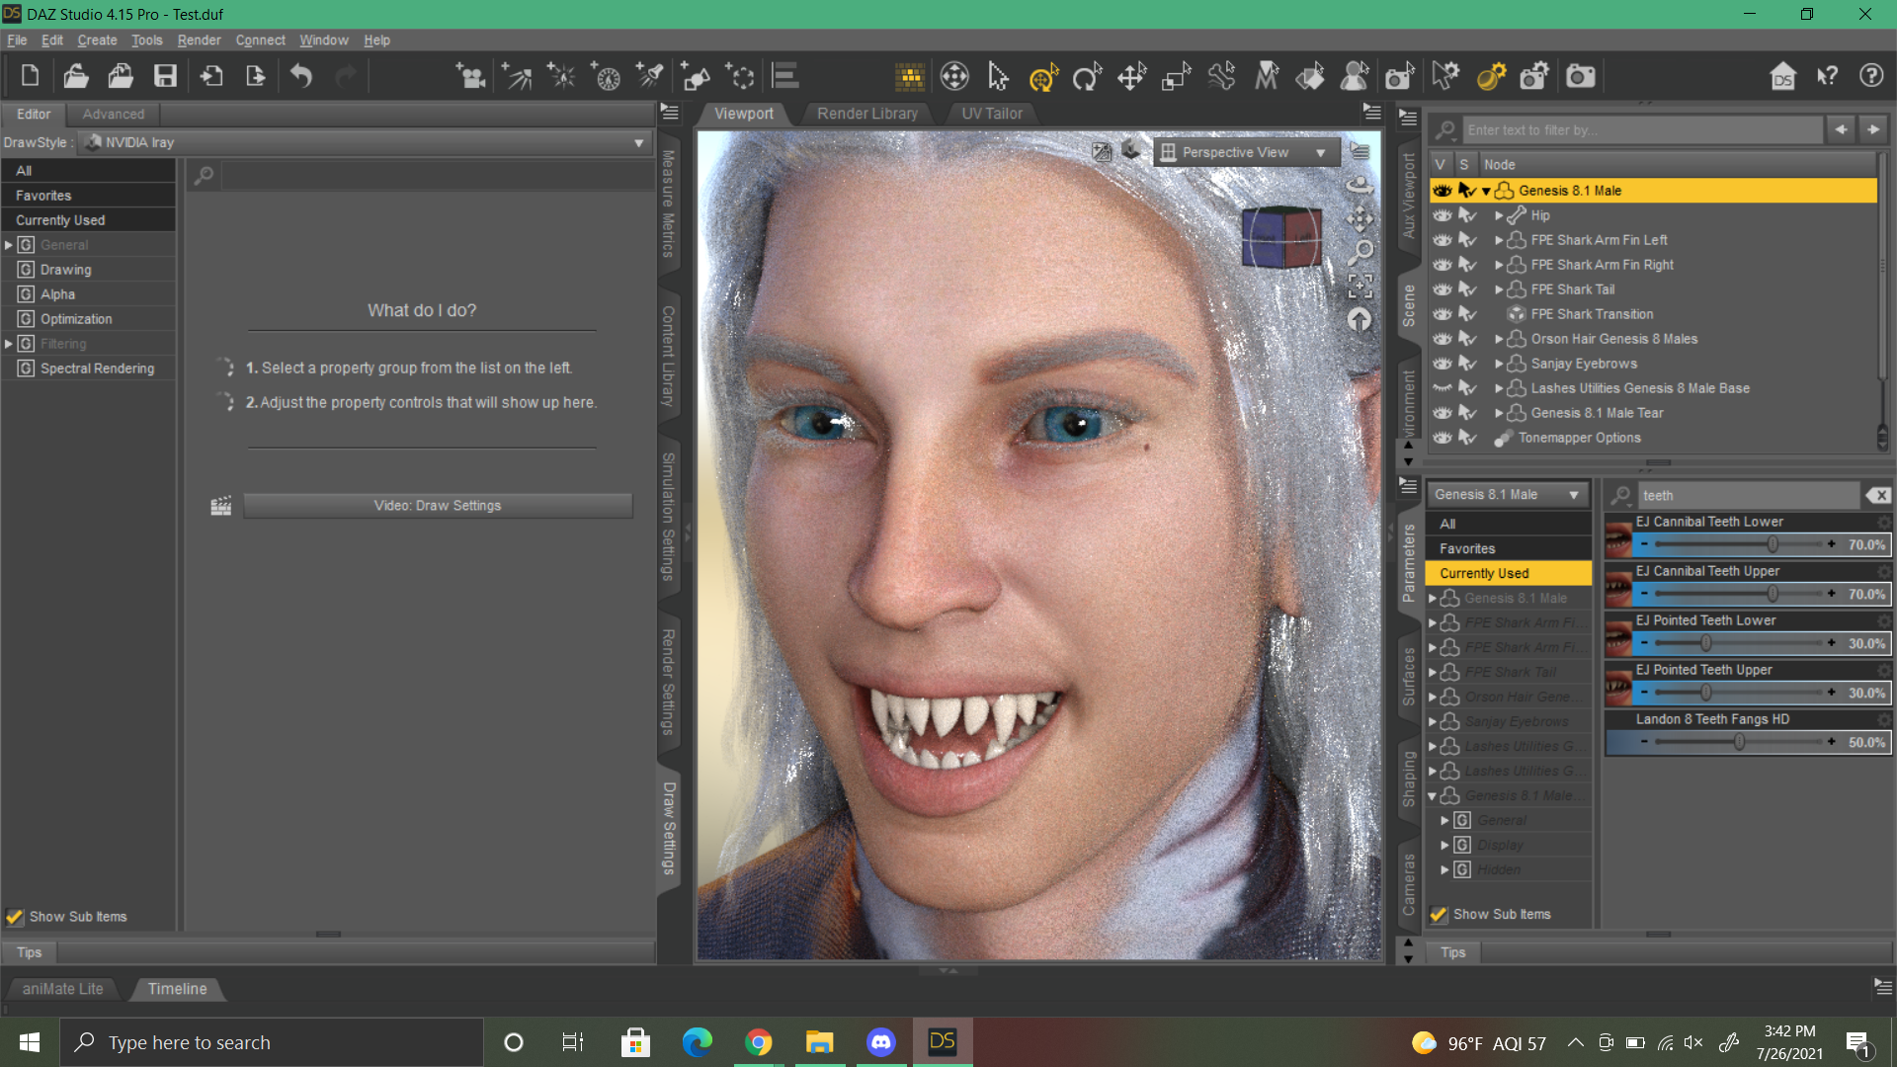This screenshot has width=1897, height=1067.
Task: Switch to the Render Library tab
Action: click(x=866, y=114)
